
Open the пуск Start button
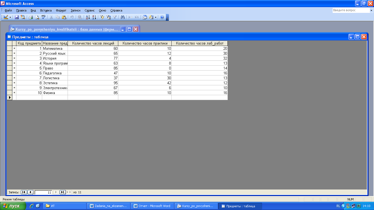[13, 206]
